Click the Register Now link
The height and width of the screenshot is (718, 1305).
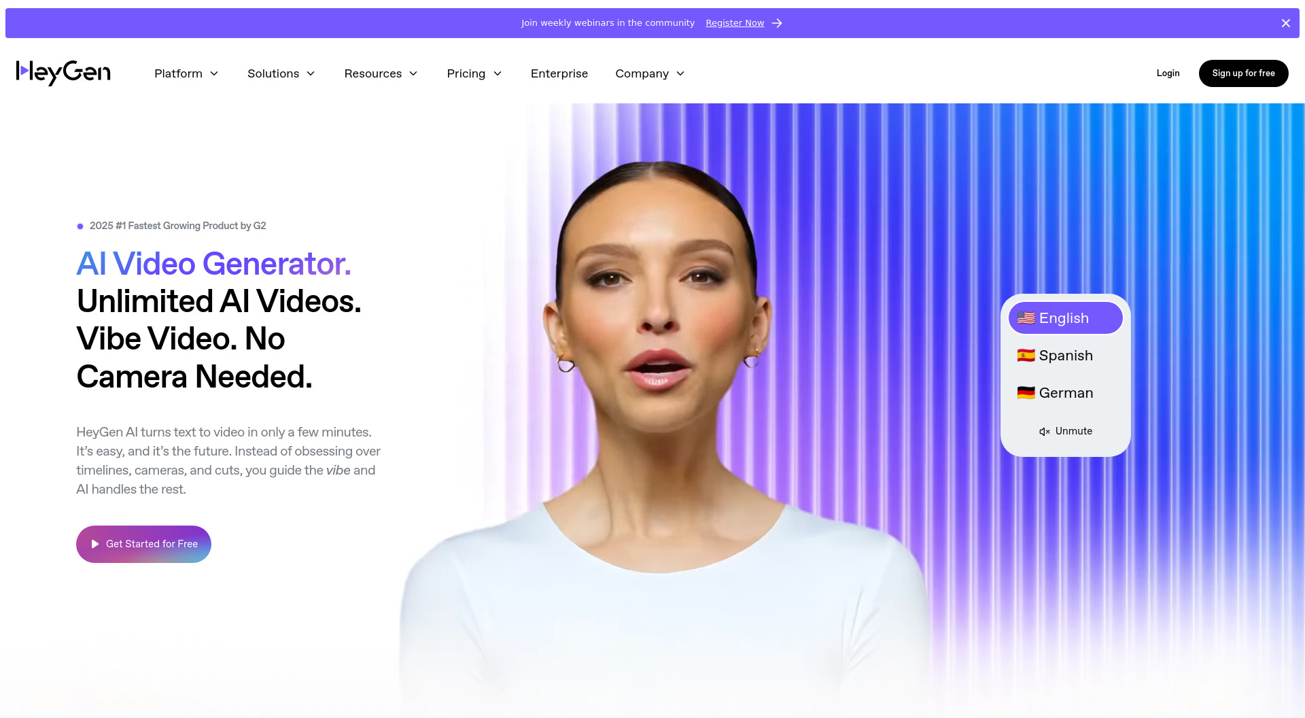click(x=735, y=23)
